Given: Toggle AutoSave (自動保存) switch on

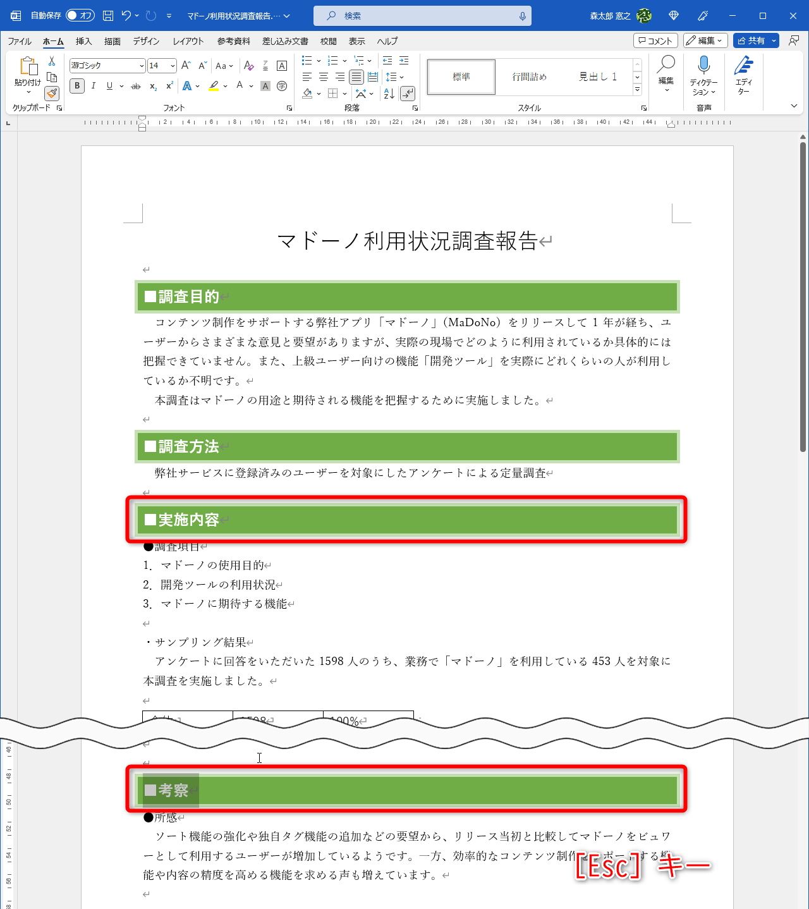Looking at the screenshot, I should pos(80,15).
